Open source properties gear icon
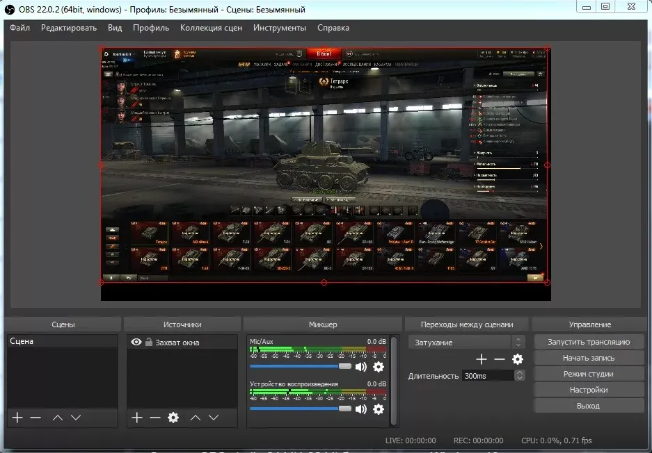The height and width of the screenshot is (453, 652). coord(173,418)
